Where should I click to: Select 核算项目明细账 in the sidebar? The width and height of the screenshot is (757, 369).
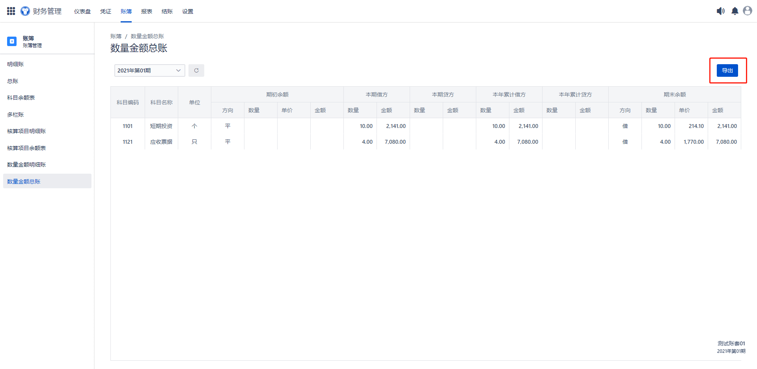(26, 131)
